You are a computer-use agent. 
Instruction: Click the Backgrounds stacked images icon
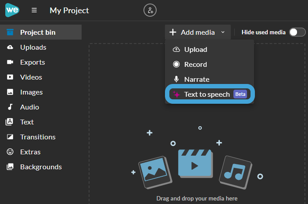(10, 167)
